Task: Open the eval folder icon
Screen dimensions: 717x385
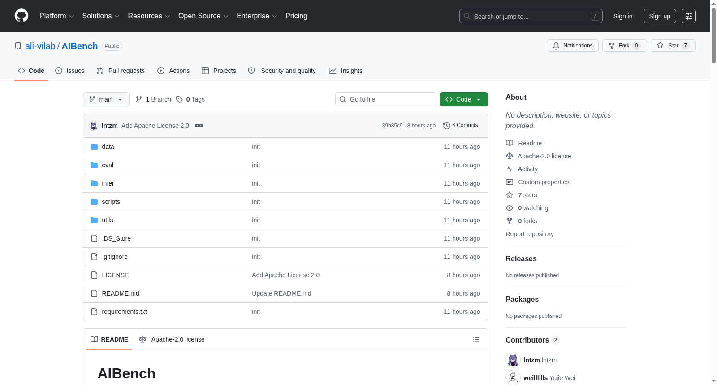Action: pyautogui.click(x=94, y=165)
